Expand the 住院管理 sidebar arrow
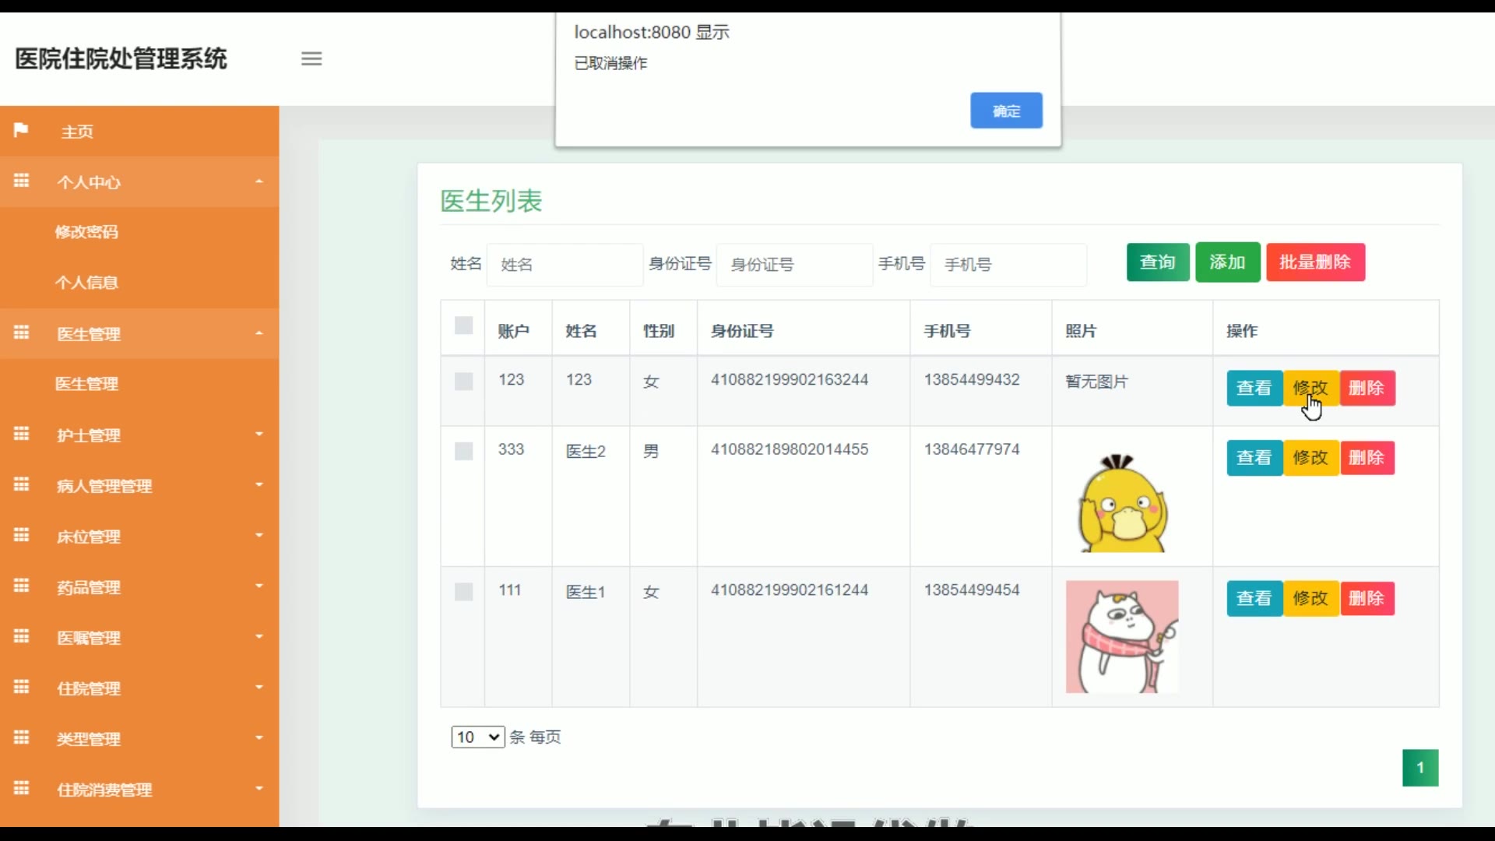Screen dimensions: 1495x841 [x=259, y=688]
